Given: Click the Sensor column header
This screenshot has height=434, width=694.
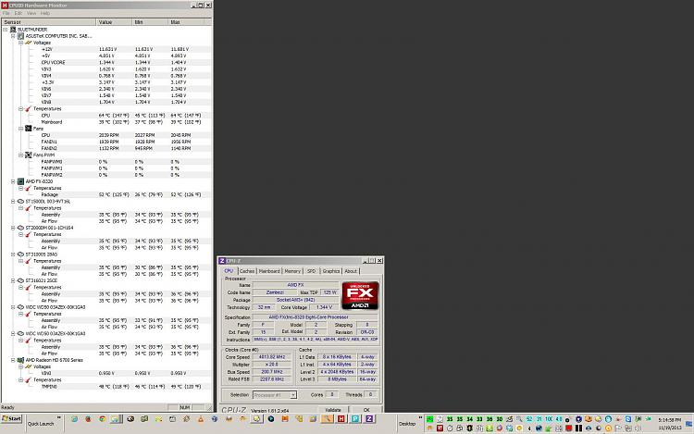Looking at the screenshot, I should [49, 21].
